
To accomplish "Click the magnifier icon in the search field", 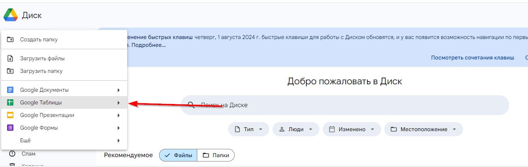I will [x=191, y=105].
